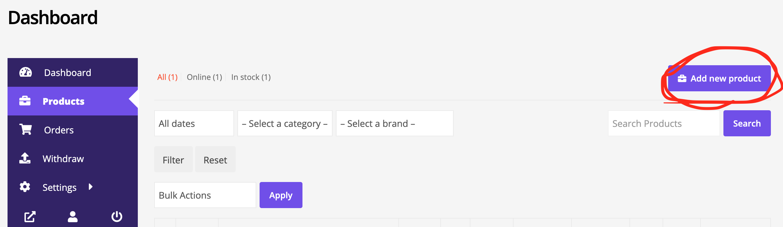The width and height of the screenshot is (783, 227).
Task: Open the user profile icon in sidebar
Action: pos(73,217)
